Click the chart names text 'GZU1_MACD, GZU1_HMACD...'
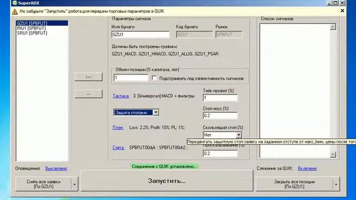Image resolution: width=356 pixels, height=200 pixels. point(165,54)
